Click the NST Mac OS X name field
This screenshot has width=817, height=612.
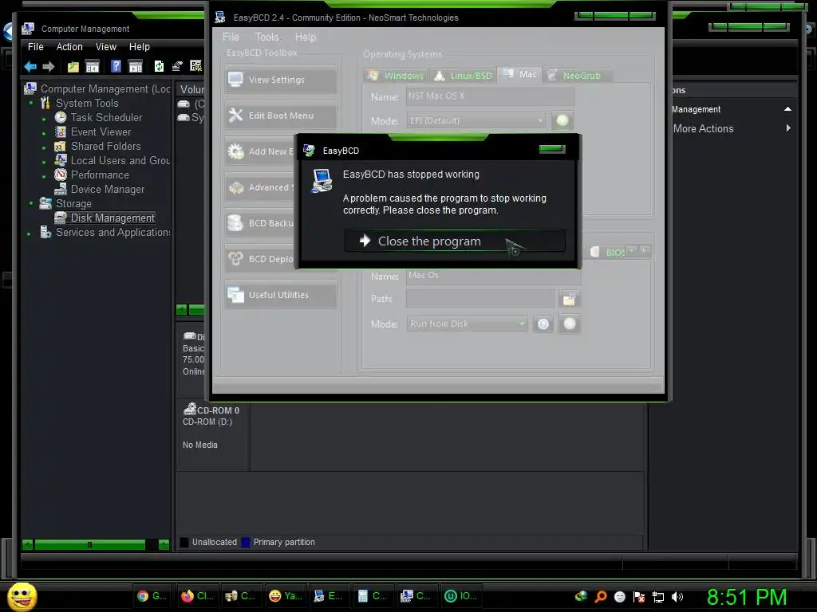[490, 96]
